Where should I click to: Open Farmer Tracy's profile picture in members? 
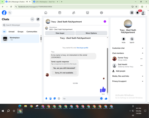coord(114,59)
